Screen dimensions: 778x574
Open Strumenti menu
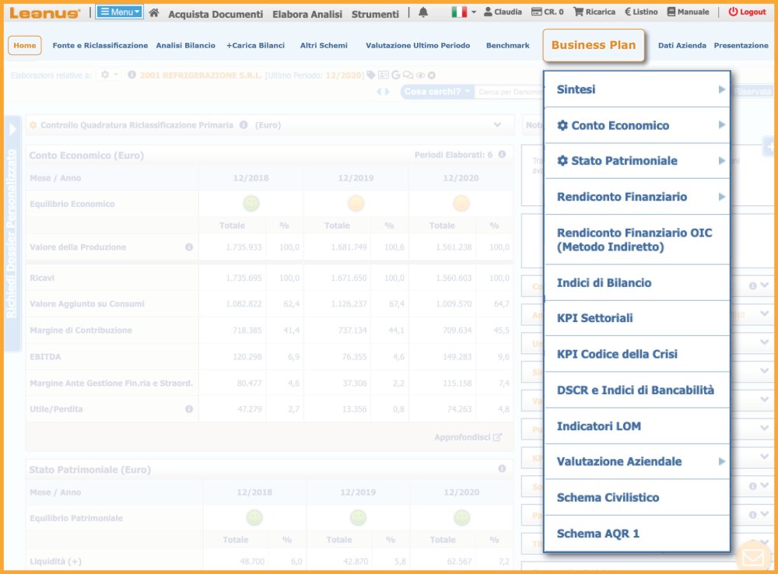pos(375,14)
